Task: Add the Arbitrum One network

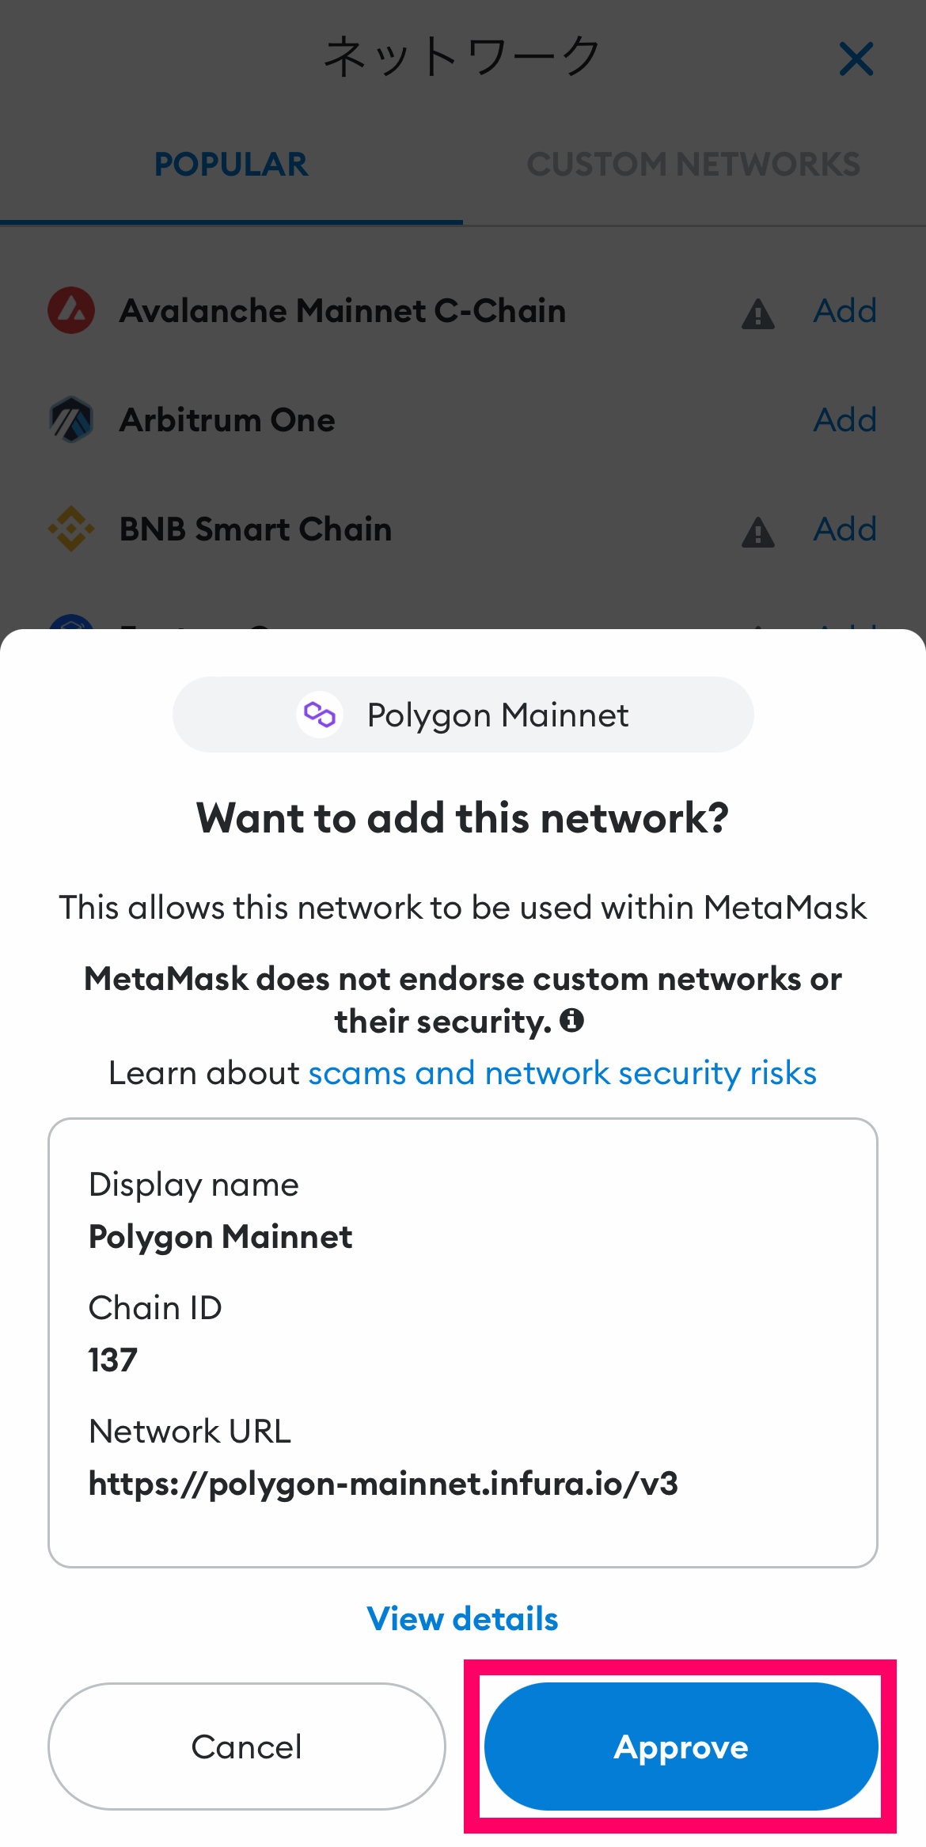Action: tap(845, 419)
